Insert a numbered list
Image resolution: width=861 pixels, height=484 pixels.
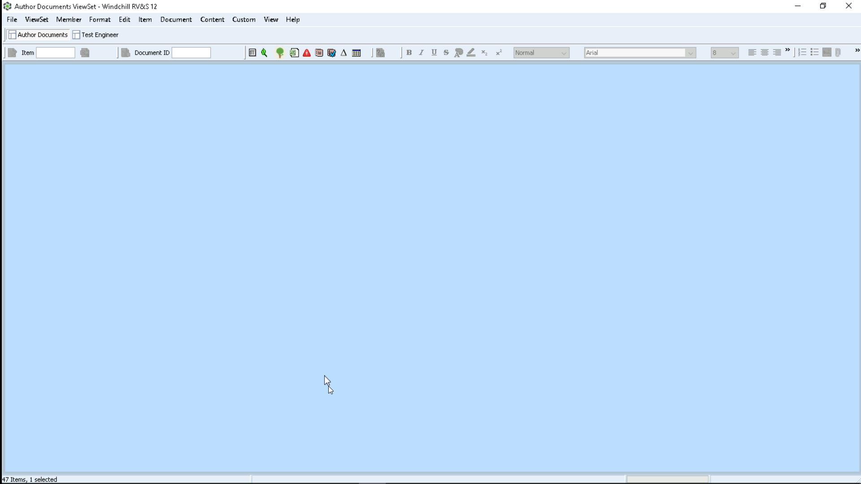tap(802, 52)
